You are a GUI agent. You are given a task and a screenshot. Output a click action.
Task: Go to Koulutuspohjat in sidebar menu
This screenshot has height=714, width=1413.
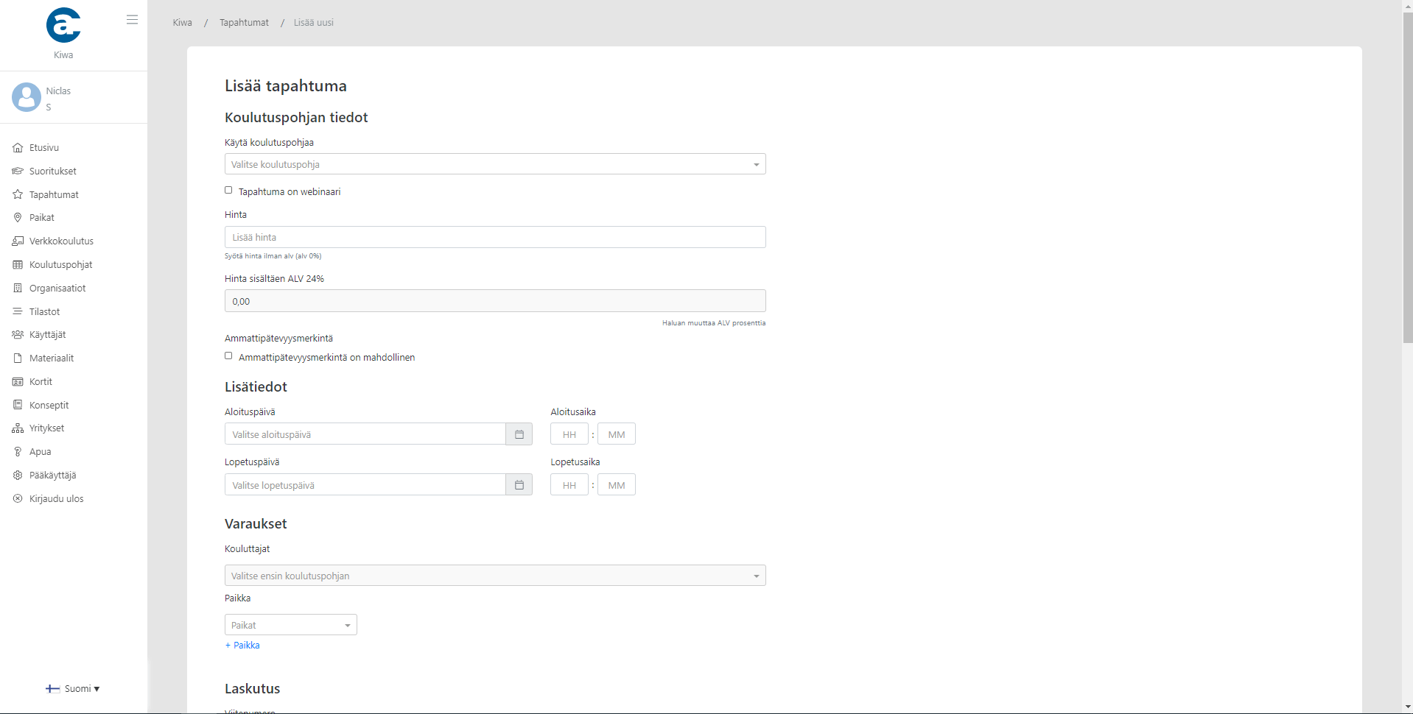point(60,265)
